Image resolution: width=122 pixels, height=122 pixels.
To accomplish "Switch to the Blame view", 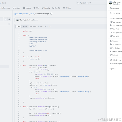I will click(25, 26).
